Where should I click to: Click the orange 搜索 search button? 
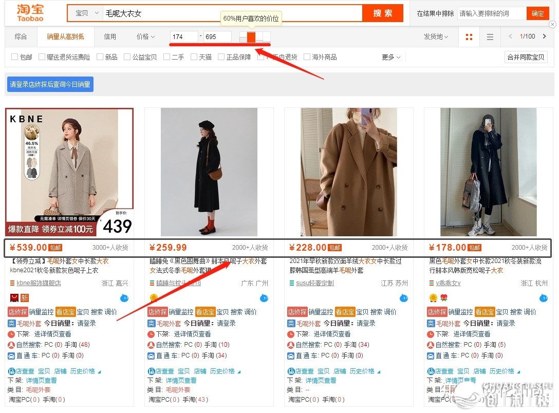coord(383,12)
